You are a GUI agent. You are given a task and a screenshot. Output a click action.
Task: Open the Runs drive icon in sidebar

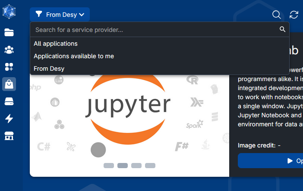click(x=9, y=101)
